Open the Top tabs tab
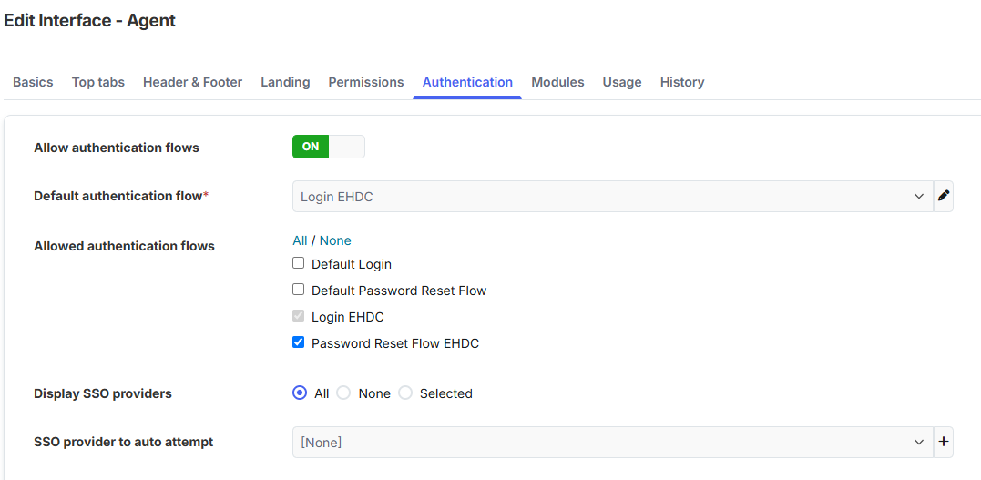Viewport: 981px width, 480px height. pyautogui.click(x=98, y=82)
